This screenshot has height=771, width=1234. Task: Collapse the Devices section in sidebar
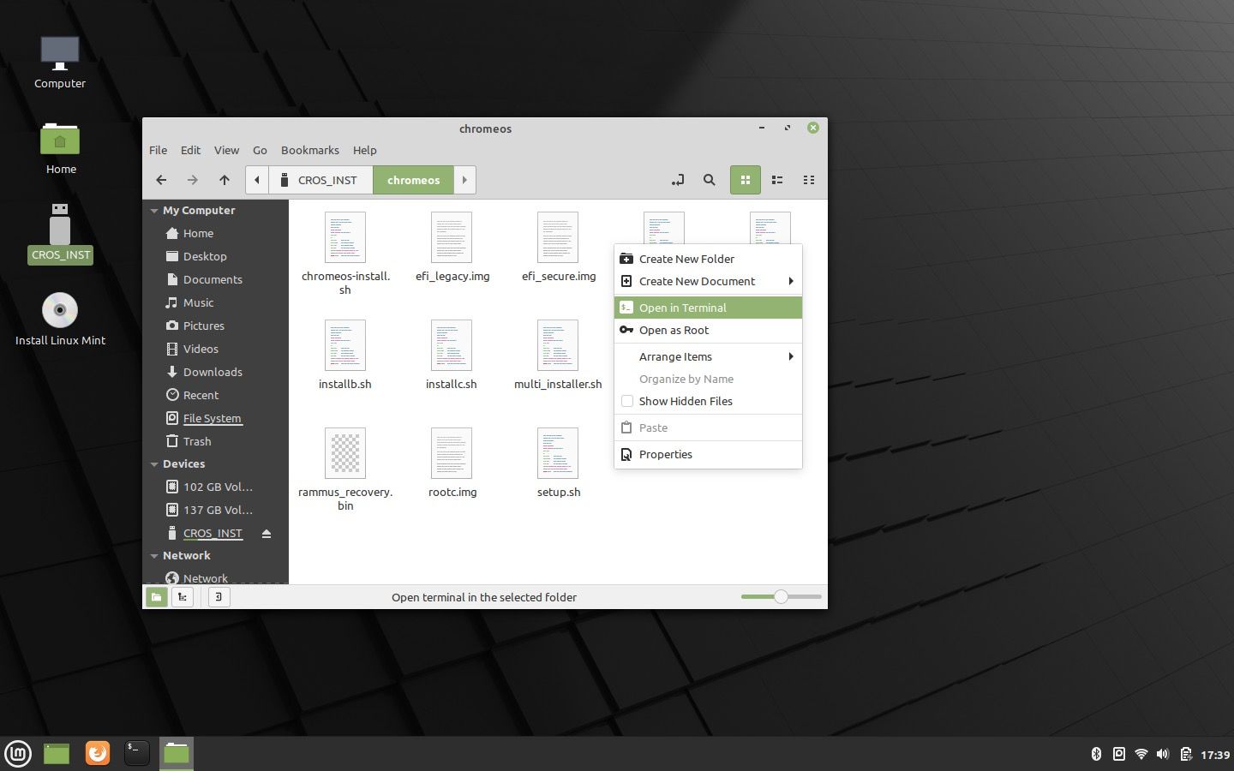[x=154, y=464]
